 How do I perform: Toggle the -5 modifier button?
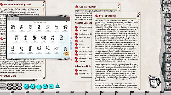(x=19, y=88)
